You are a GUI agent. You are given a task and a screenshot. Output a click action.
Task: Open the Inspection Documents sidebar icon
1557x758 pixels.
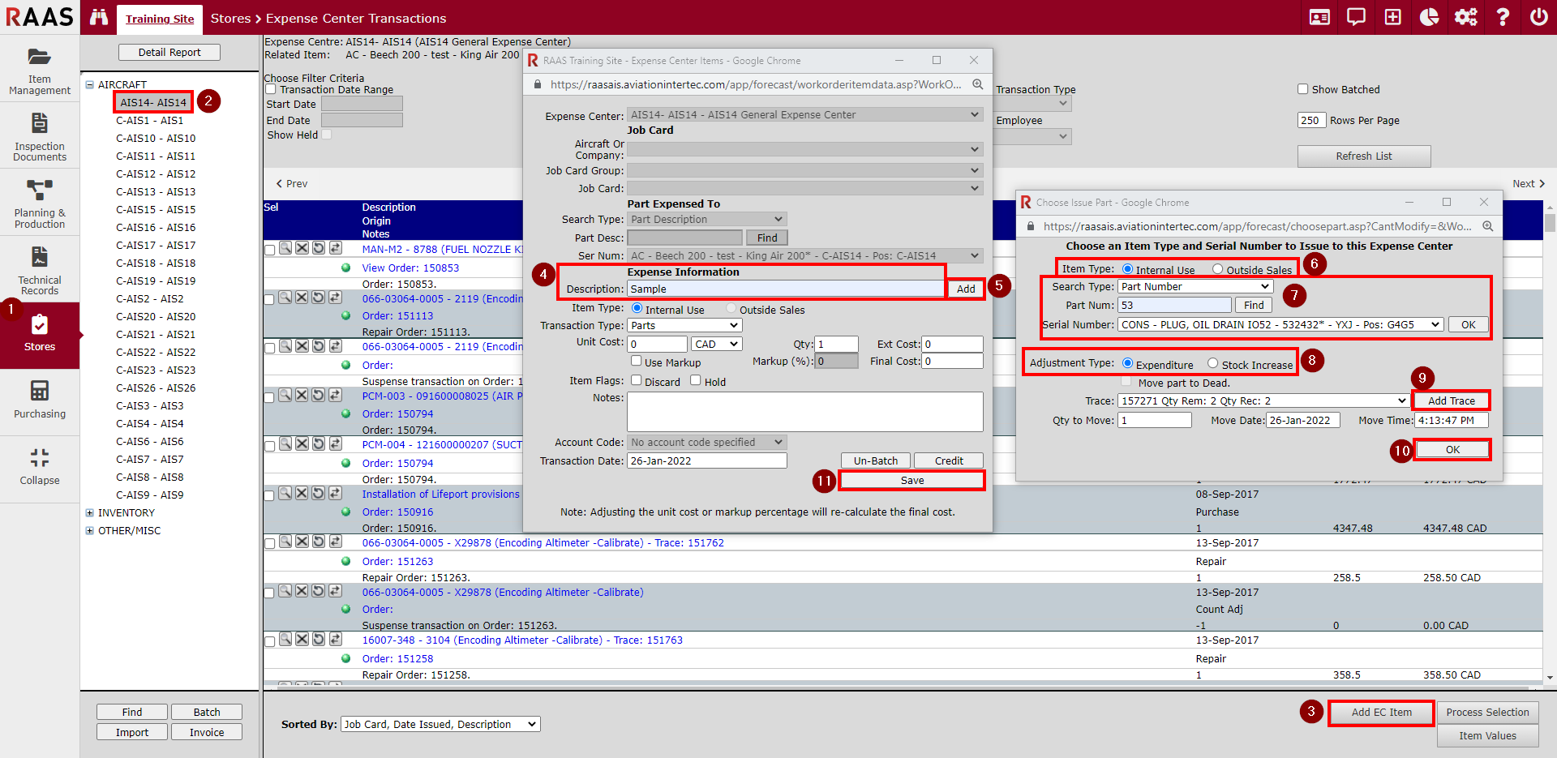pos(39,136)
